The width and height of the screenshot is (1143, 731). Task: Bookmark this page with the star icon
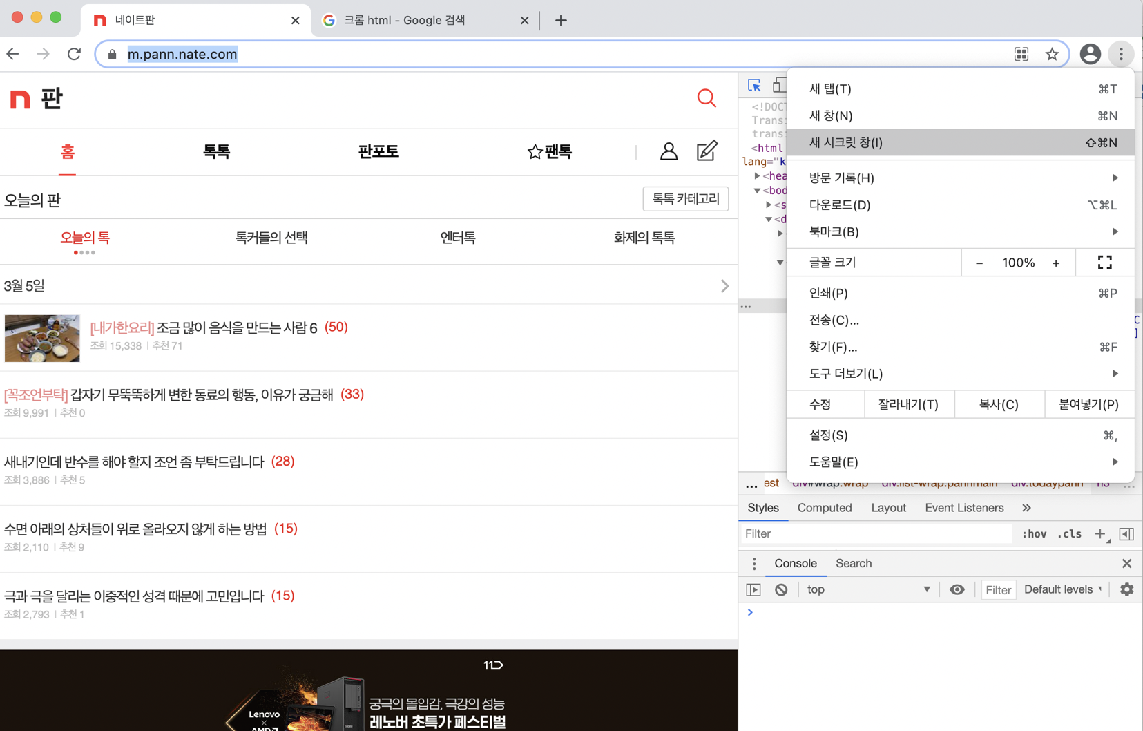coord(1052,54)
